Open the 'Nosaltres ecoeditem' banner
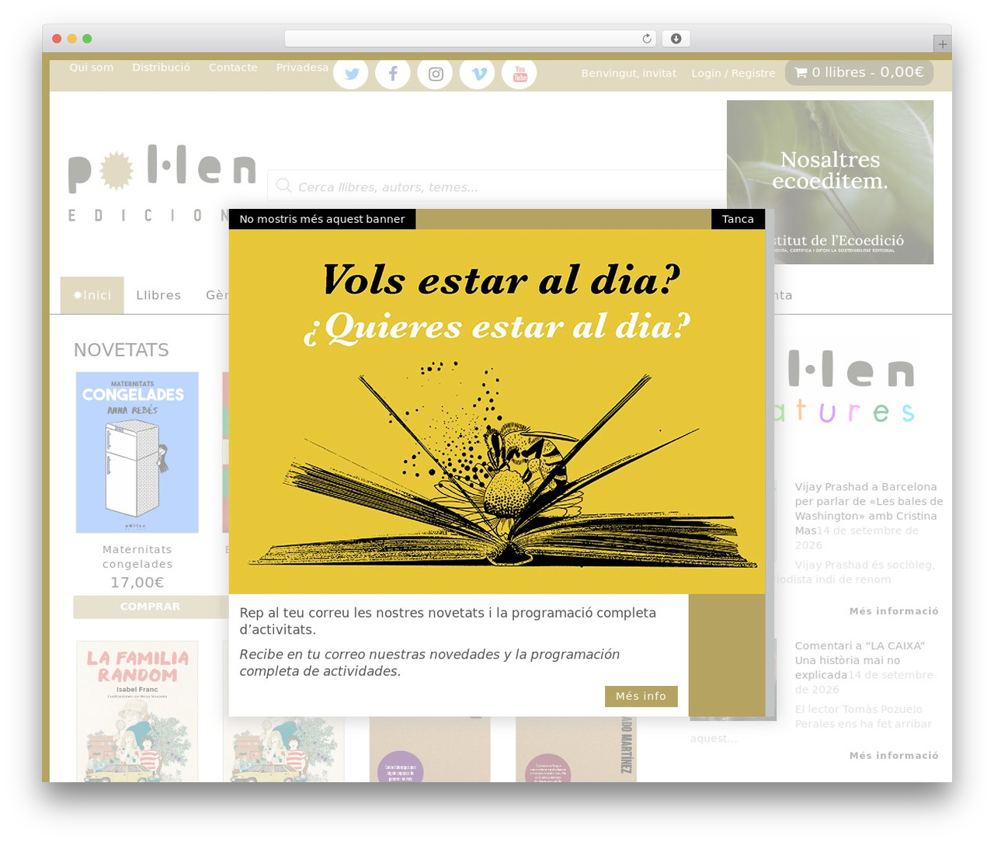 pyautogui.click(x=830, y=182)
